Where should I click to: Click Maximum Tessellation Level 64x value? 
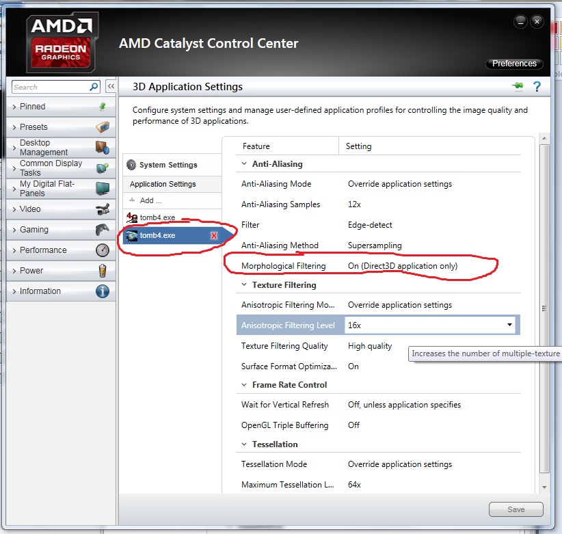tap(354, 485)
